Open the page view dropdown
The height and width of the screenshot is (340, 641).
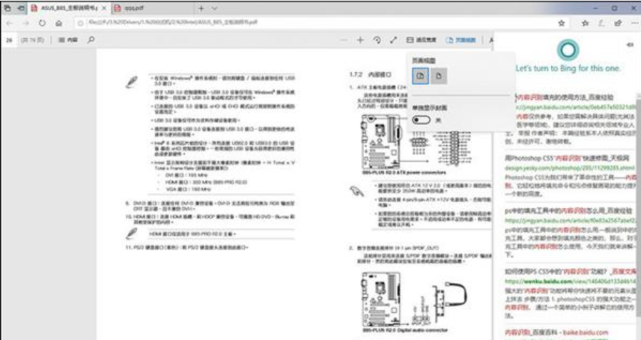click(x=460, y=41)
